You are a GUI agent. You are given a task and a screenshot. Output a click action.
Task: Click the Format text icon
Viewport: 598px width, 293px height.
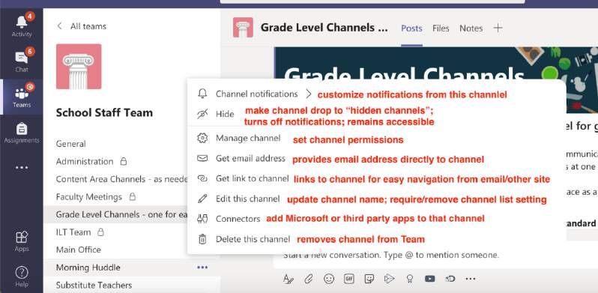(289, 279)
